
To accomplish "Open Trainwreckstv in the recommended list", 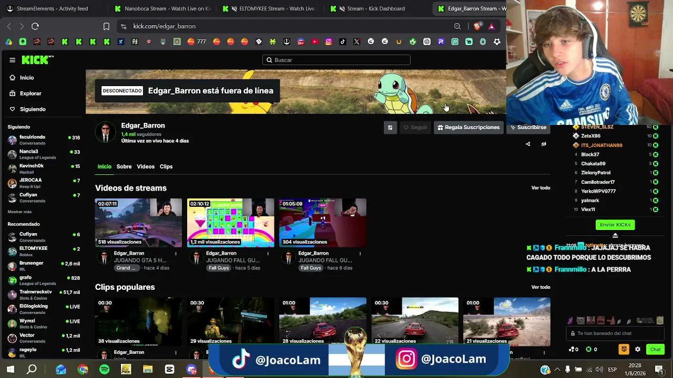I will pos(44,295).
